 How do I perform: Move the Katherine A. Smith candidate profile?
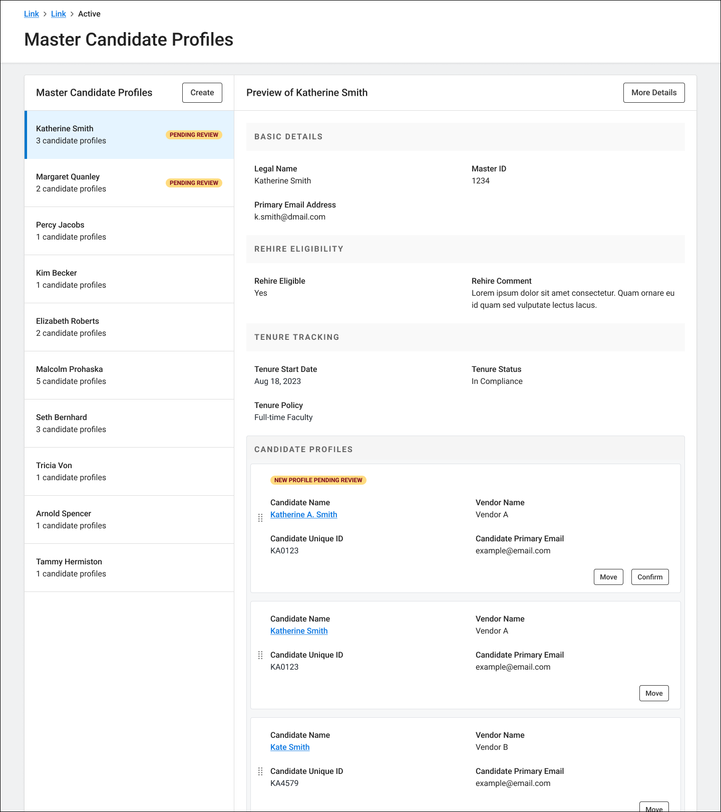(x=608, y=577)
